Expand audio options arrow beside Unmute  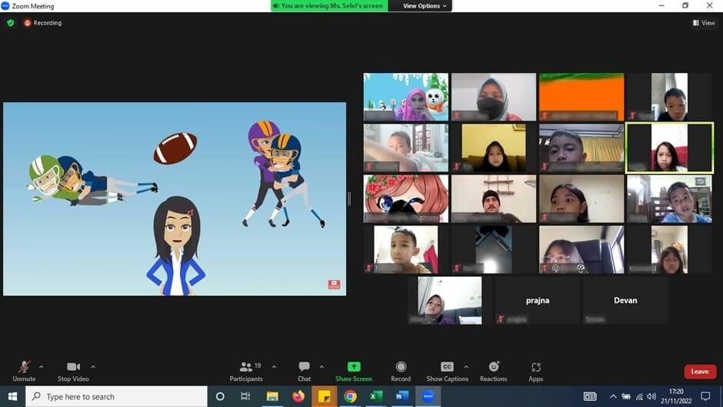[x=42, y=366]
